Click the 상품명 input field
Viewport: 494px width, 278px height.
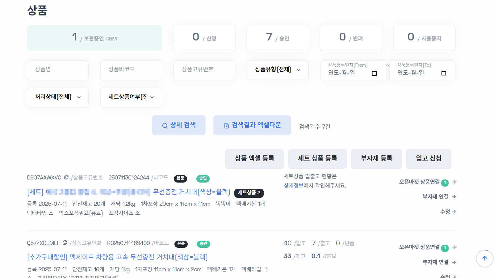click(x=57, y=70)
